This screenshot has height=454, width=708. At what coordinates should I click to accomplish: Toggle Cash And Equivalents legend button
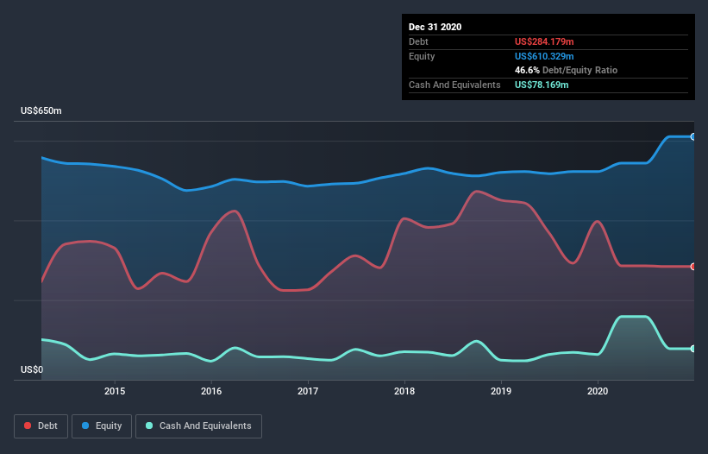coord(198,426)
